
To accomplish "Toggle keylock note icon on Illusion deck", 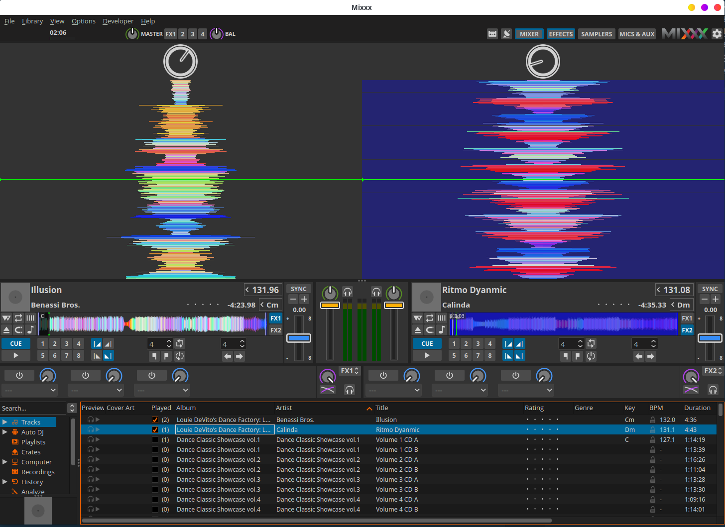I will point(30,329).
